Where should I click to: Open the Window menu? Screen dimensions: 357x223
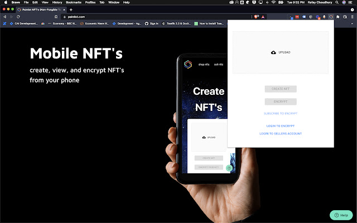click(x=114, y=2)
